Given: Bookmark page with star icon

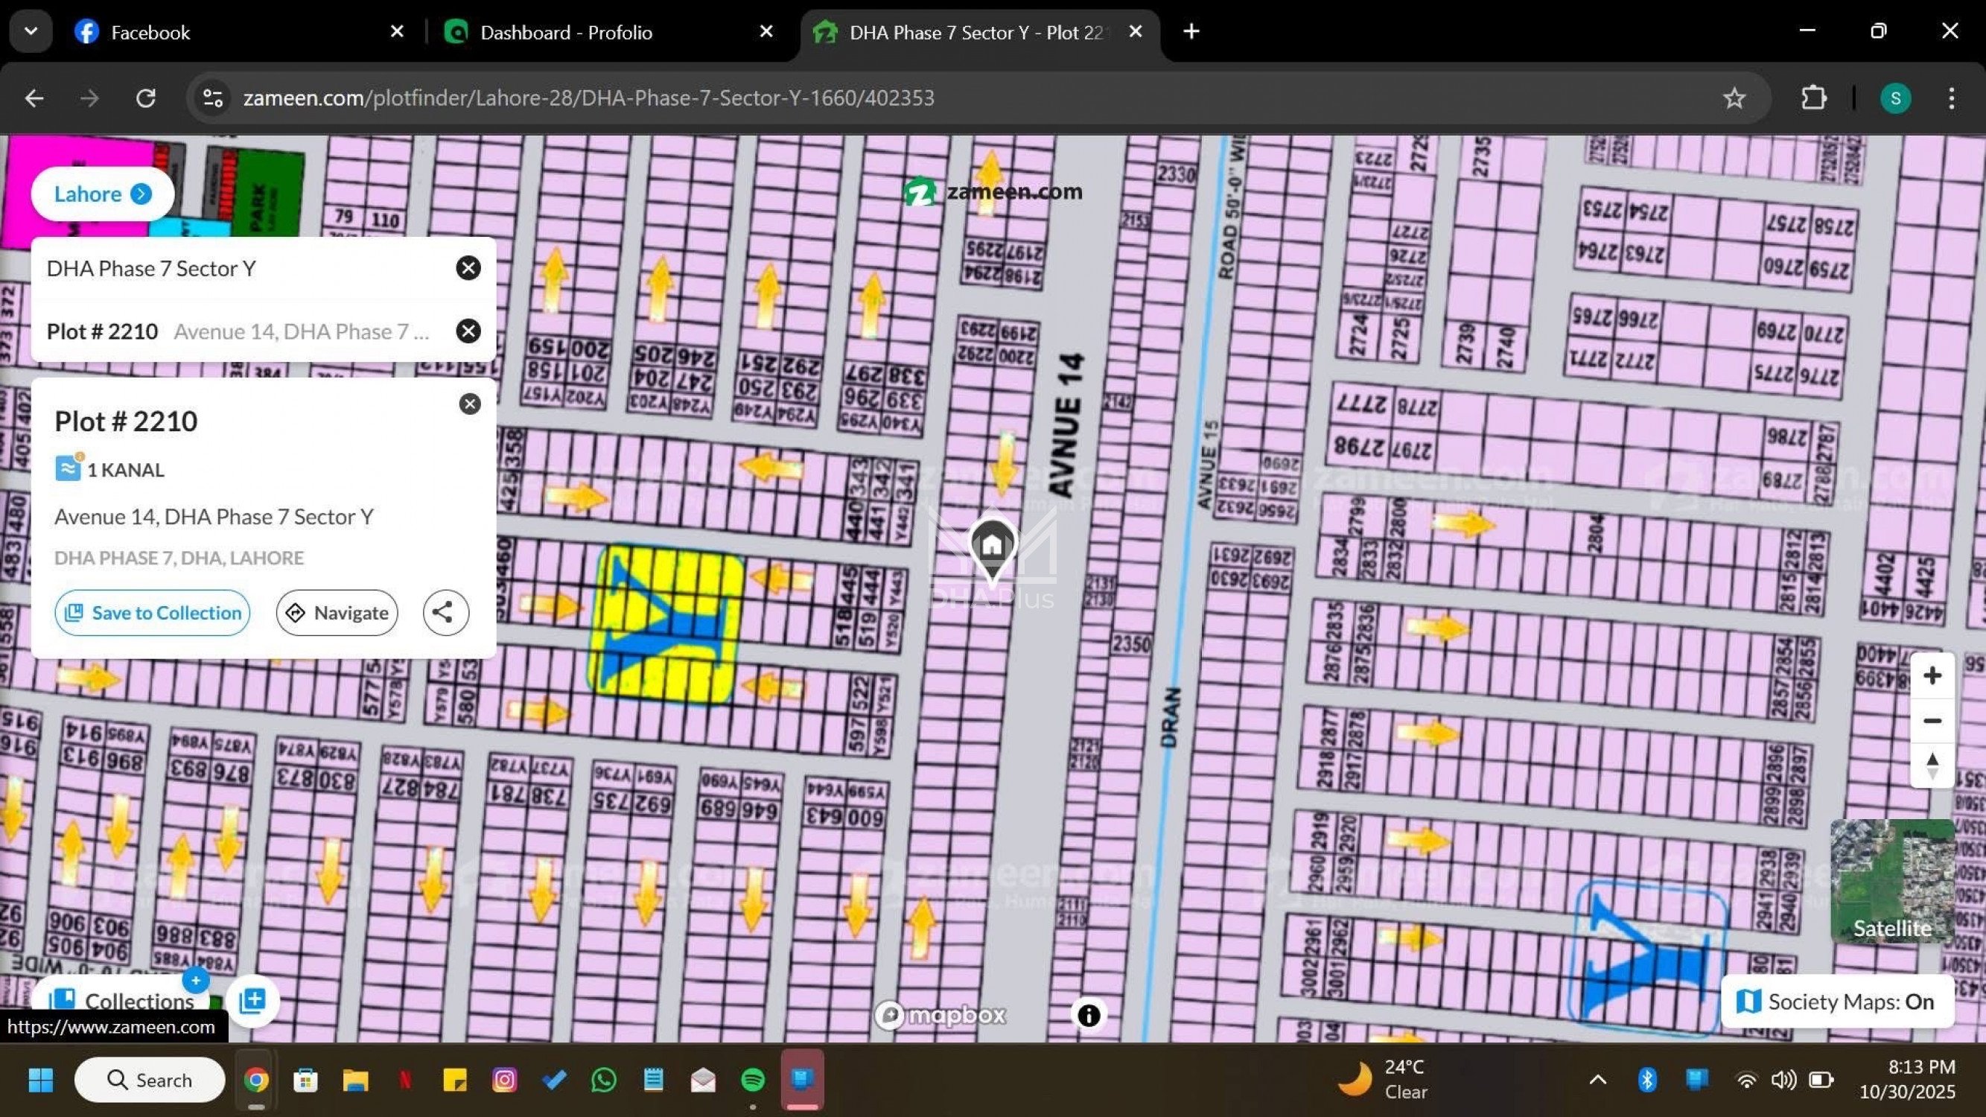Looking at the screenshot, I should pyautogui.click(x=1734, y=98).
